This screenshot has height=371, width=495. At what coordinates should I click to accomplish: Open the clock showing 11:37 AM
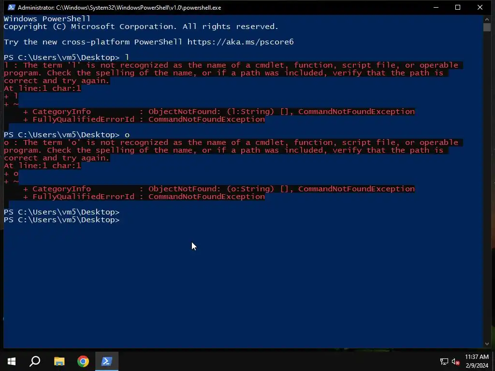pos(477,361)
